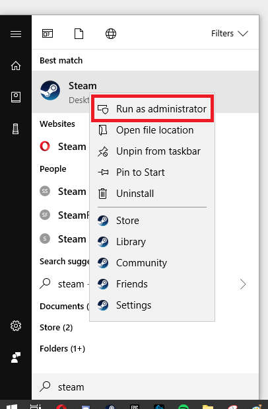
Task: Open the Settings gear in sidebar
Action: (x=16, y=326)
